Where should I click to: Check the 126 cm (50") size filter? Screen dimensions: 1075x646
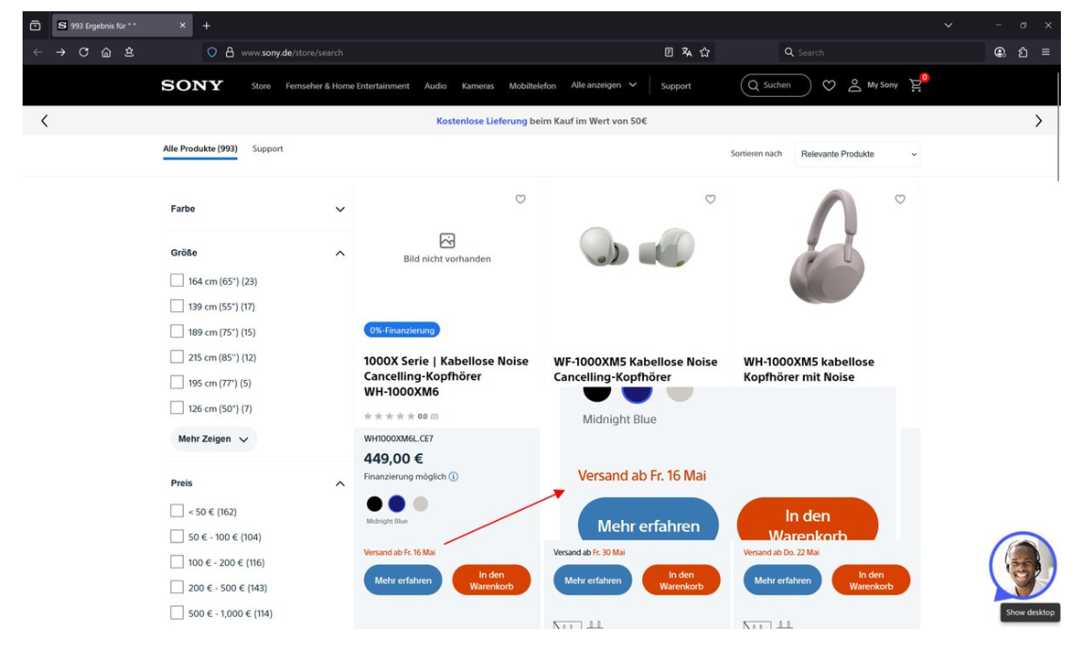coord(177,407)
